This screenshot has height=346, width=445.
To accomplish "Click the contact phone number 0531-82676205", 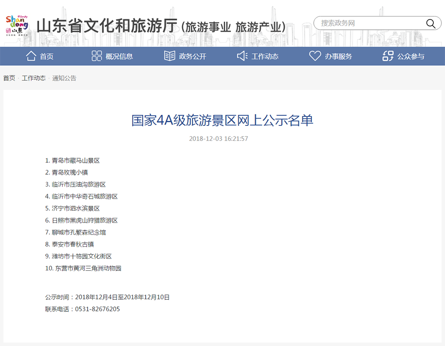I will [97, 309].
